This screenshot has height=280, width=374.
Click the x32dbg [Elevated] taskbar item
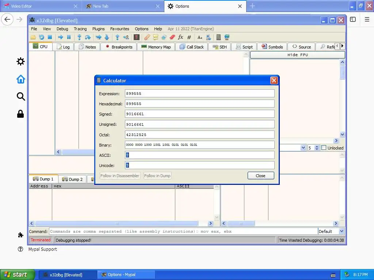(x=68, y=275)
